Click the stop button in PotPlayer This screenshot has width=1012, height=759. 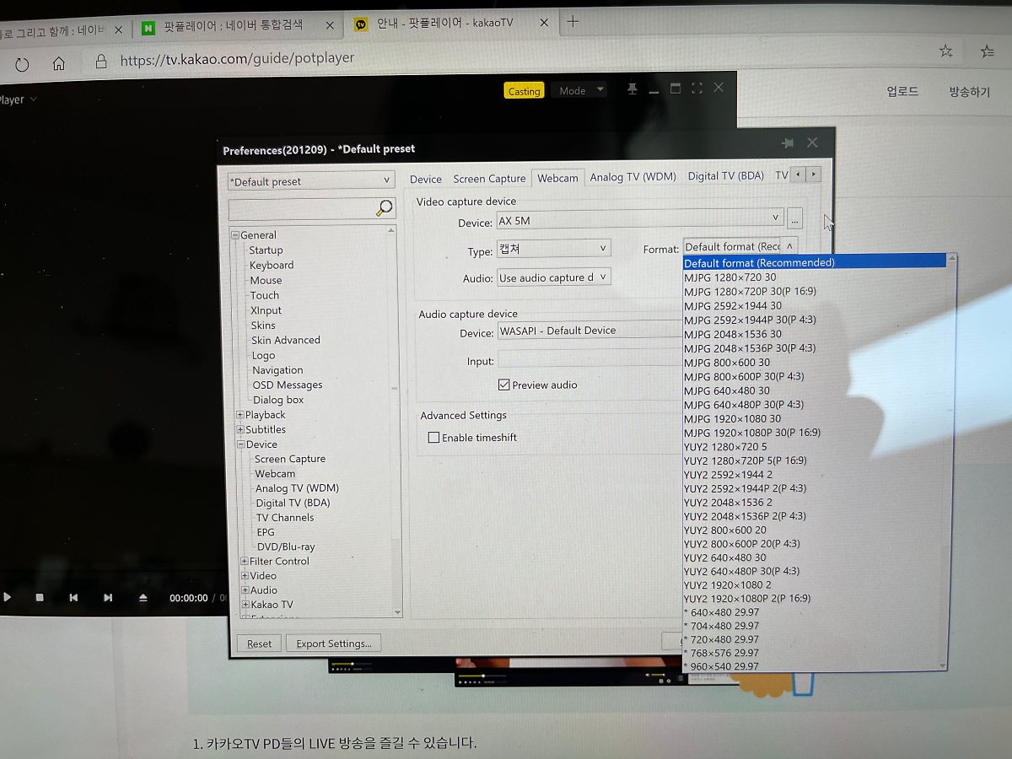[x=40, y=597]
